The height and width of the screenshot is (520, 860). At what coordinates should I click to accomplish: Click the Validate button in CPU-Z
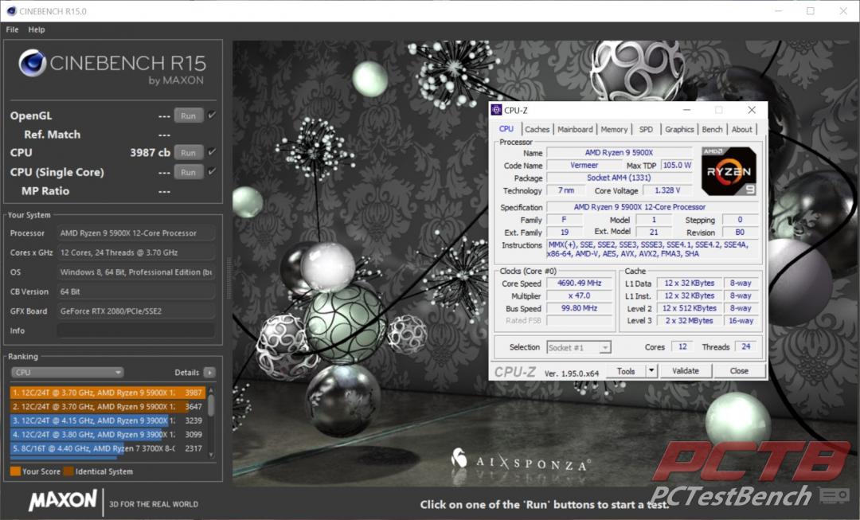(686, 371)
